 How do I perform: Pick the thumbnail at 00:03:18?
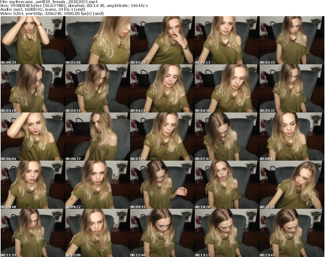(33, 88)
